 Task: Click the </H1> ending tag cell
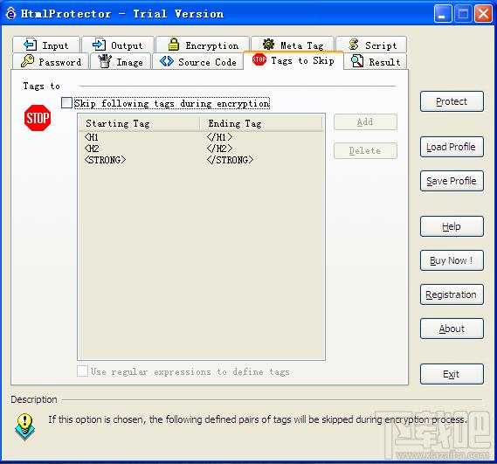[219, 137]
